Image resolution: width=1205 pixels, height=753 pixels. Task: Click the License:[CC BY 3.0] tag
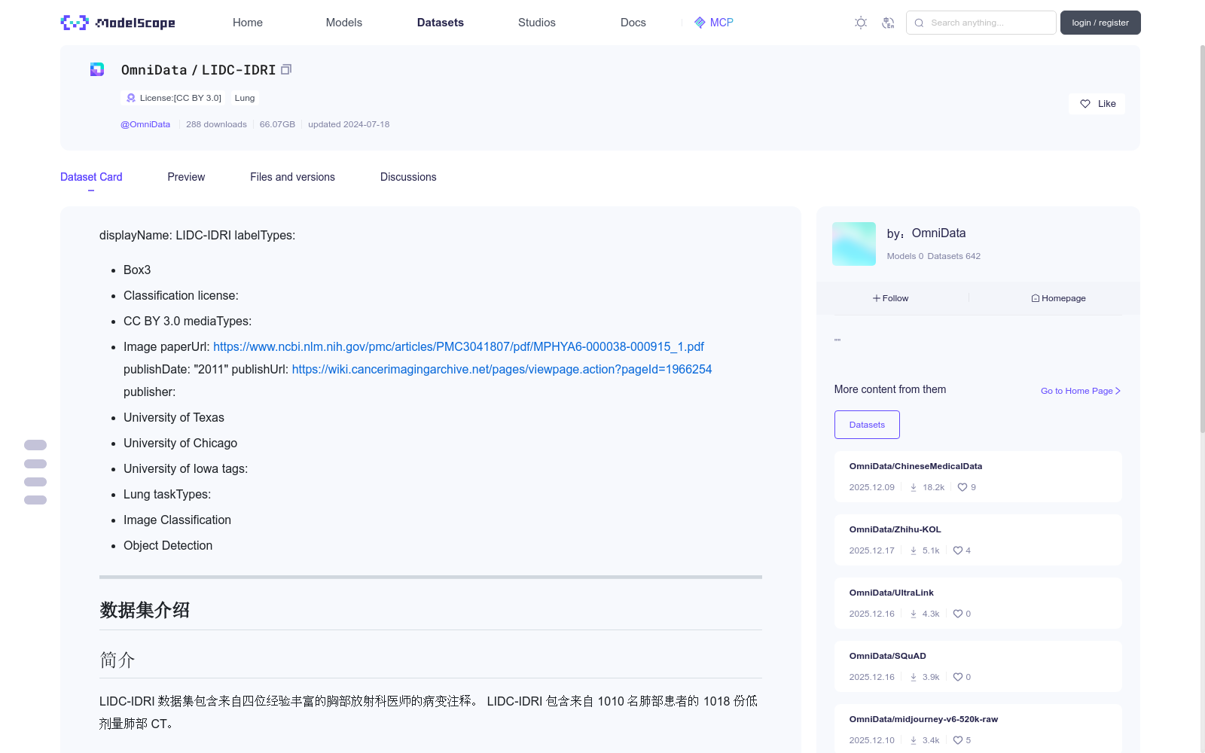click(173, 98)
